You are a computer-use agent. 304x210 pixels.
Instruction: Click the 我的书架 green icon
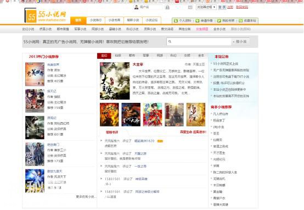[x=219, y=20]
